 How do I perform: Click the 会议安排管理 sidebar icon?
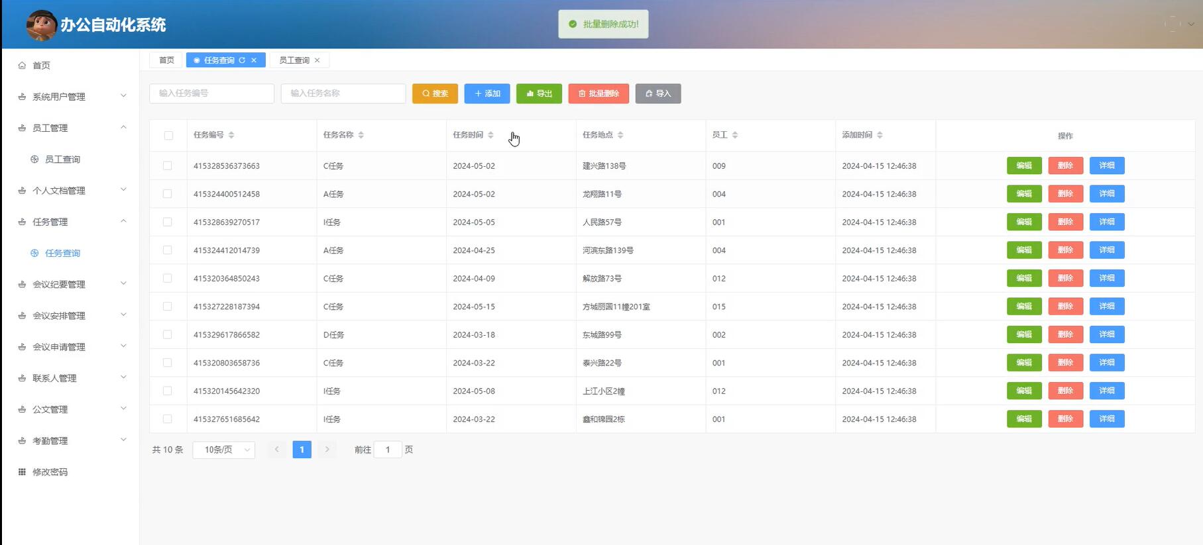tap(22, 316)
